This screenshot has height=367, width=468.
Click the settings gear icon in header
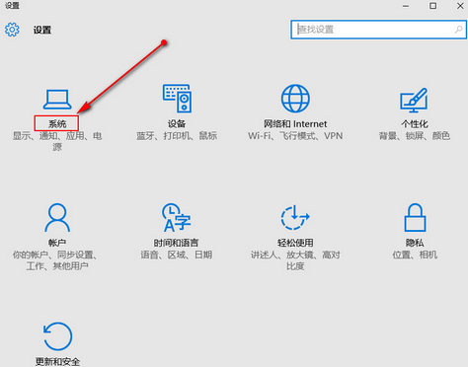[12, 30]
